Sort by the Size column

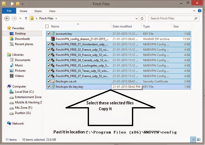pyautogui.click(x=176, y=26)
